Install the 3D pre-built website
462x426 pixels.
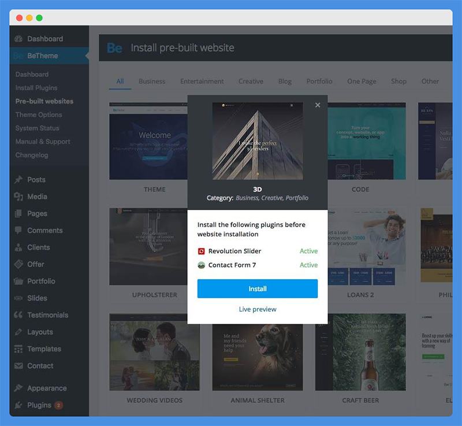click(258, 288)
